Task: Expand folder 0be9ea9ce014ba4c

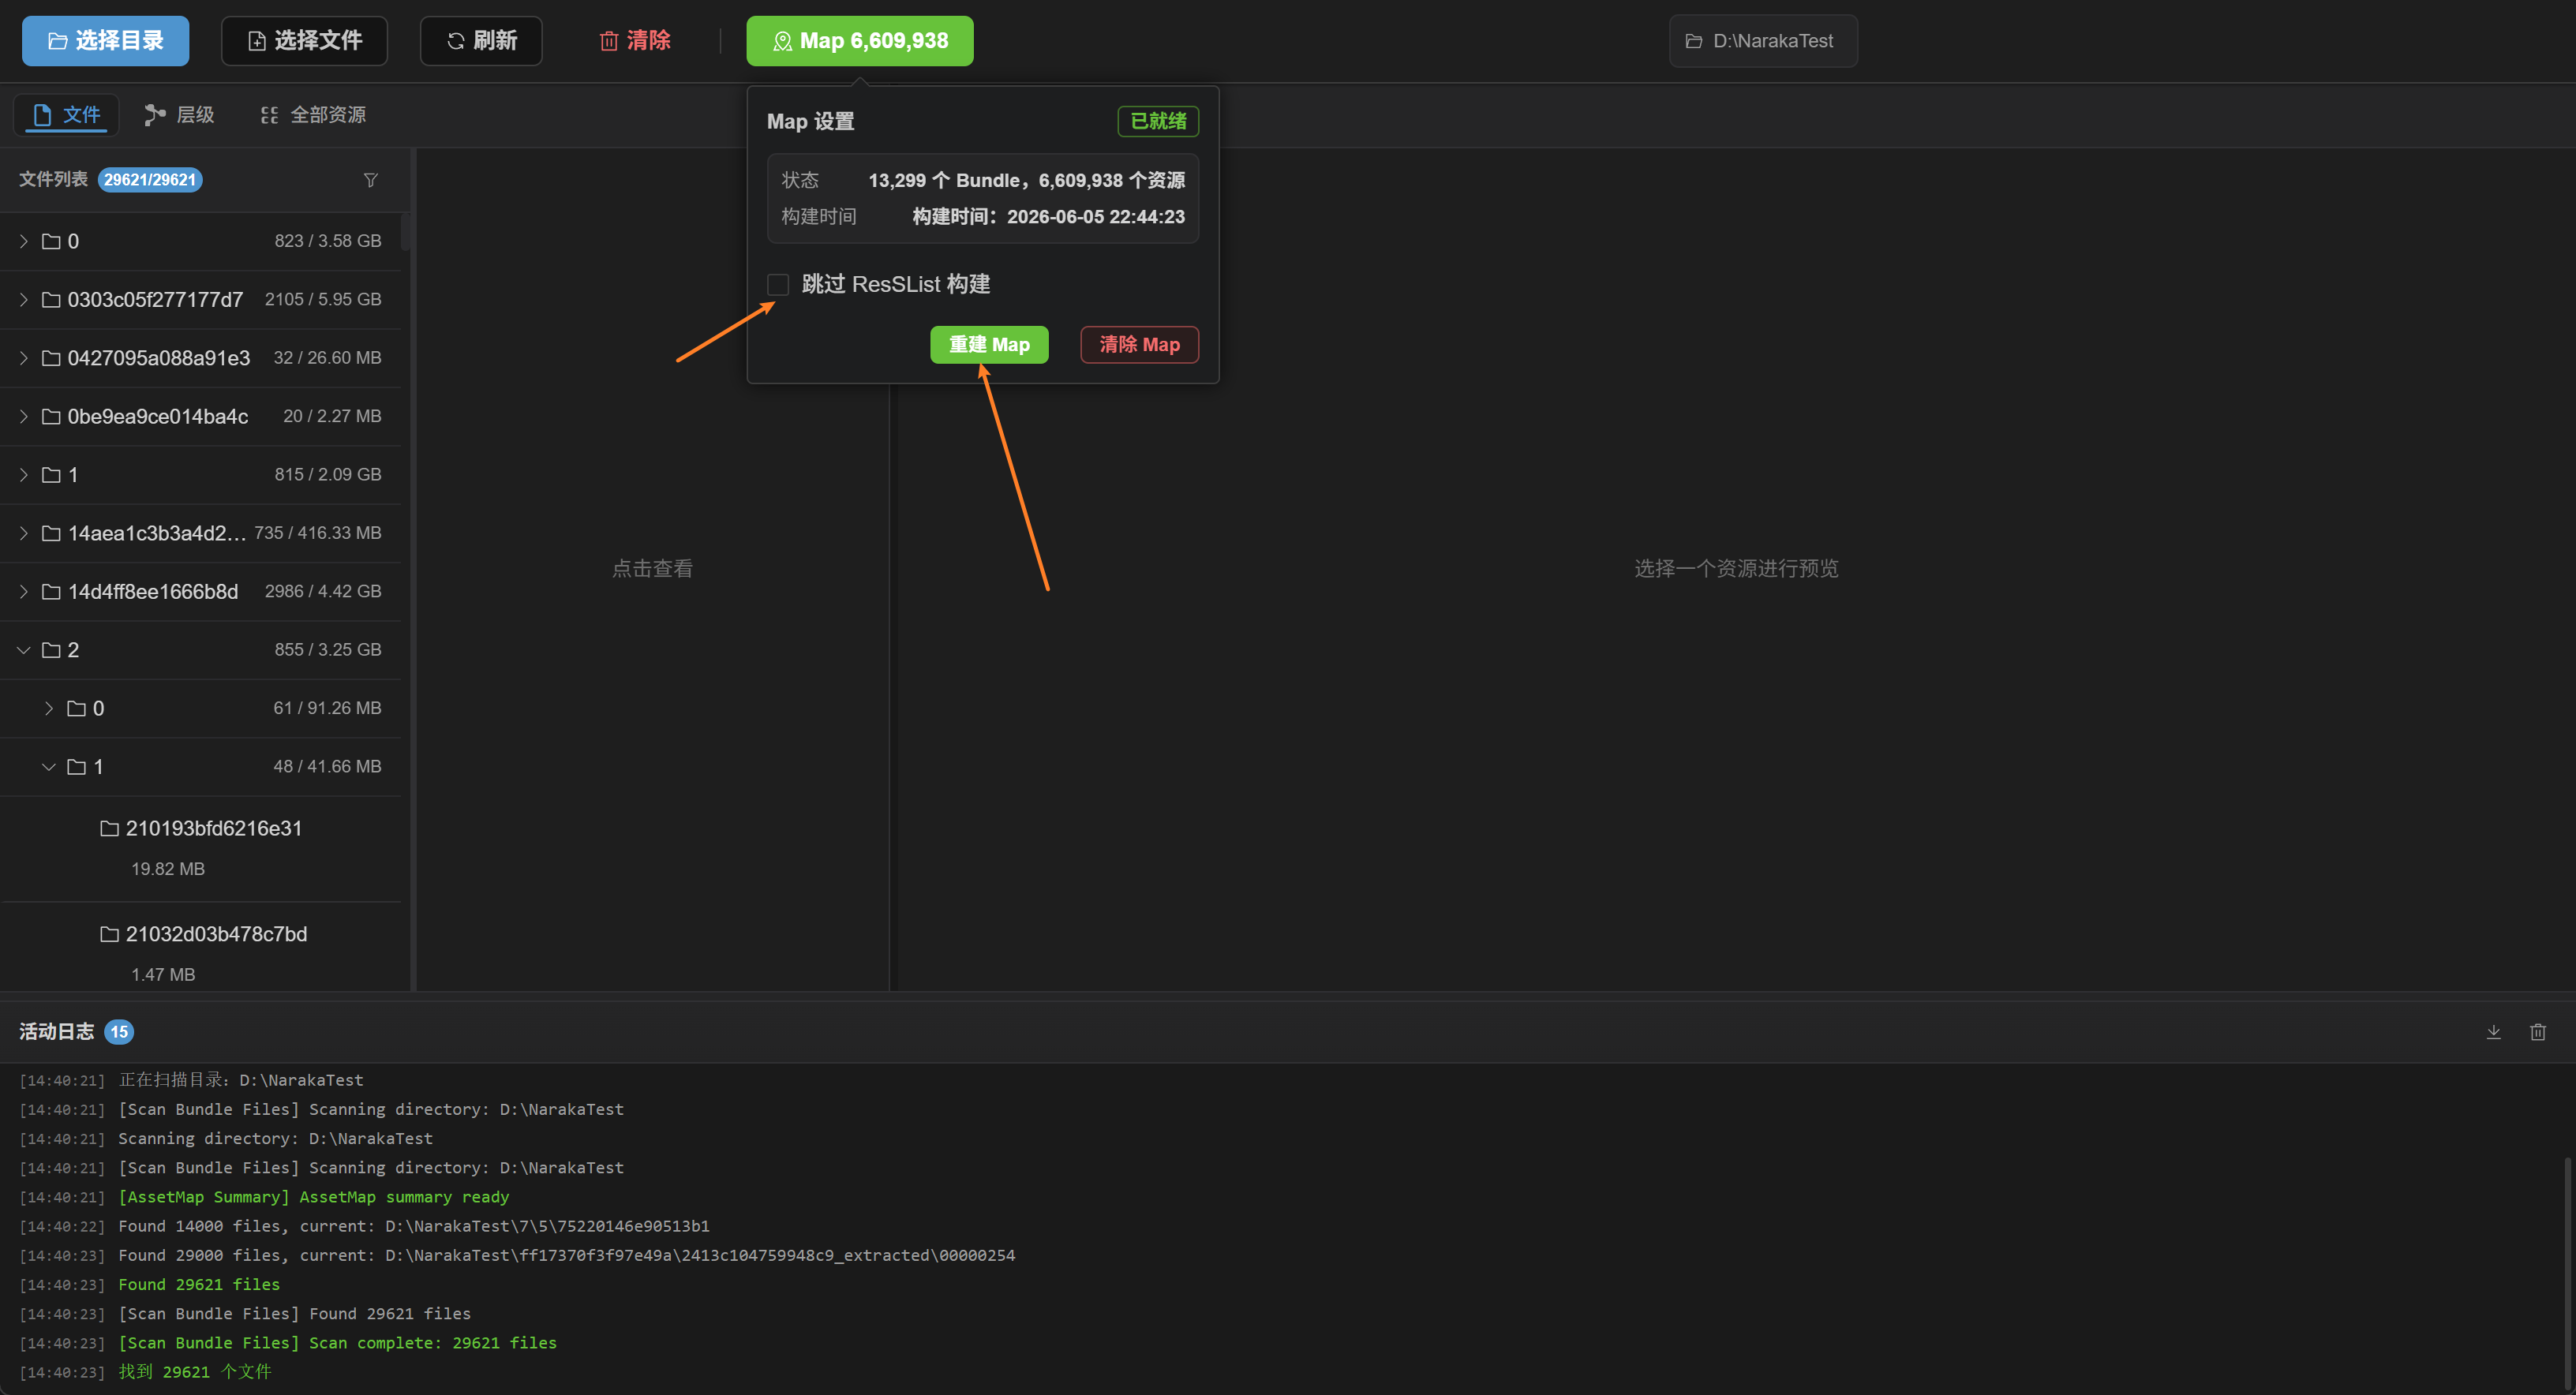Action: click(x=24, y=417)
